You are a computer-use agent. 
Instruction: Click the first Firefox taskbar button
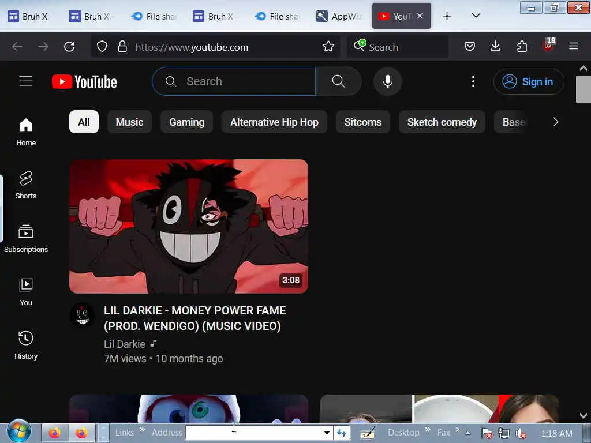pyautogui.click(x=55, y=433)
